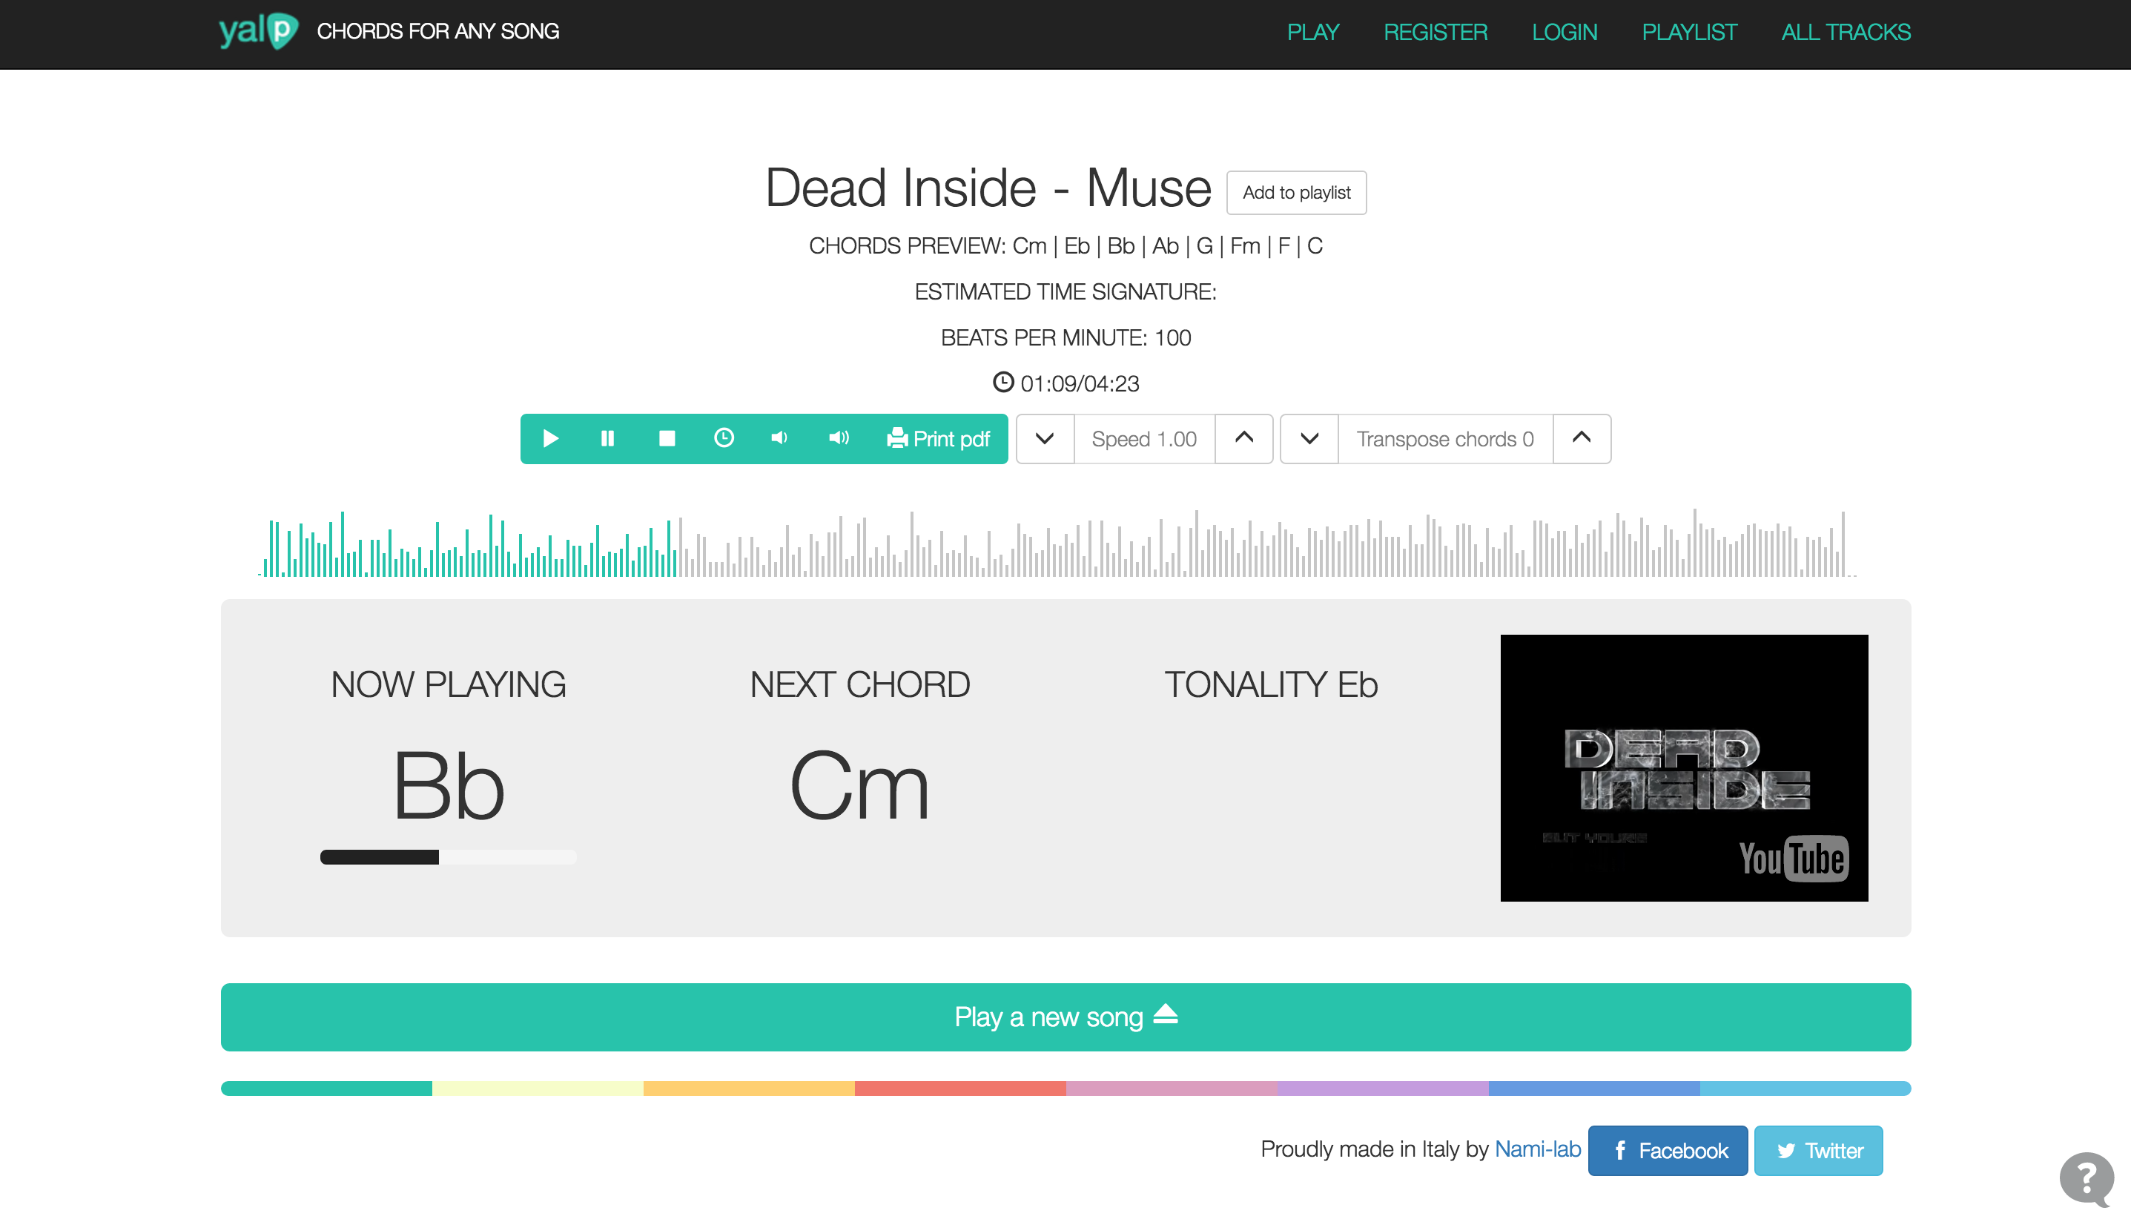Seek within the waveform's gray unplayed section
Screen dimensions: 2131x1219
coord(1268,544)
